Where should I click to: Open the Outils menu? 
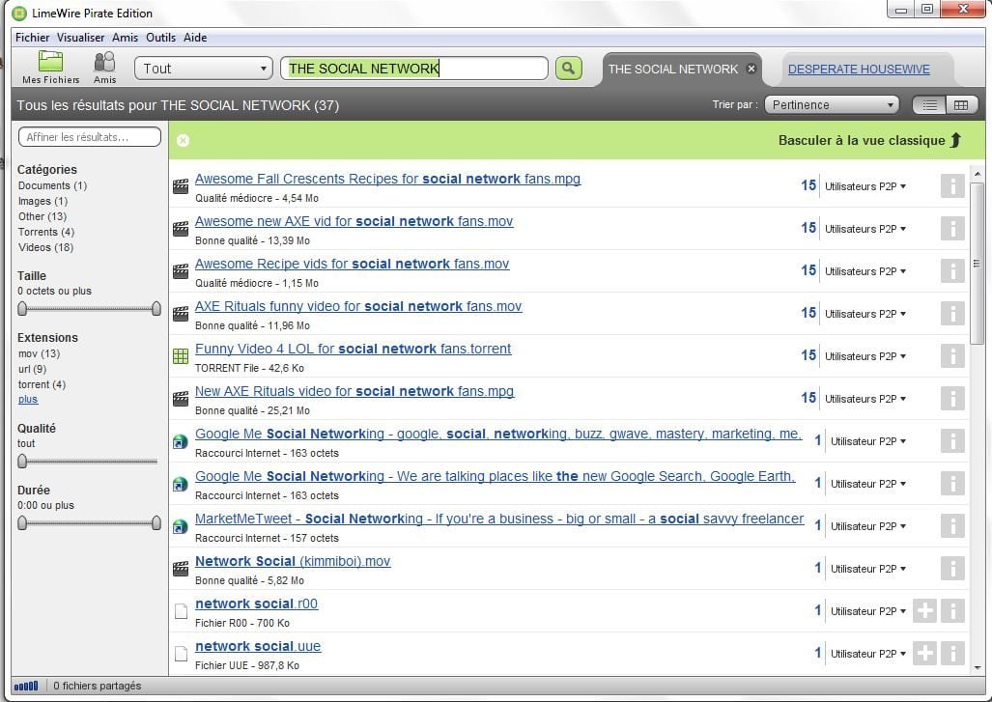tap(160, 38)
